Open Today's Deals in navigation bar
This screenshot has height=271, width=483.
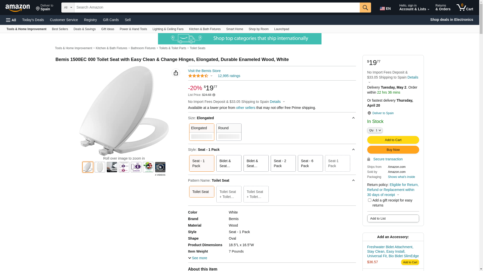pos(33,20)
